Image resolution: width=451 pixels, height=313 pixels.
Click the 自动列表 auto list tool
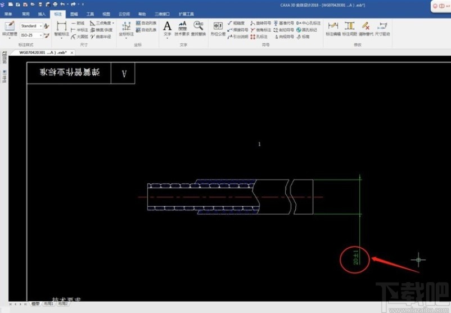click(x=146, y=23)
